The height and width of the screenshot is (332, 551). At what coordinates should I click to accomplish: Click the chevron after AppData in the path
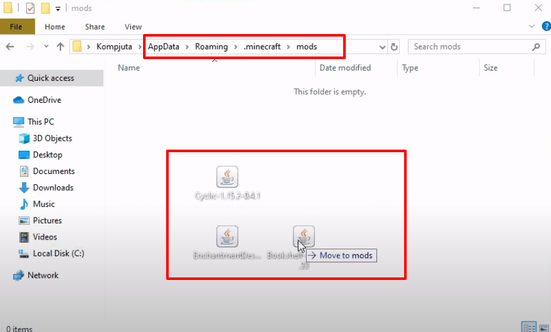[187, 47]
